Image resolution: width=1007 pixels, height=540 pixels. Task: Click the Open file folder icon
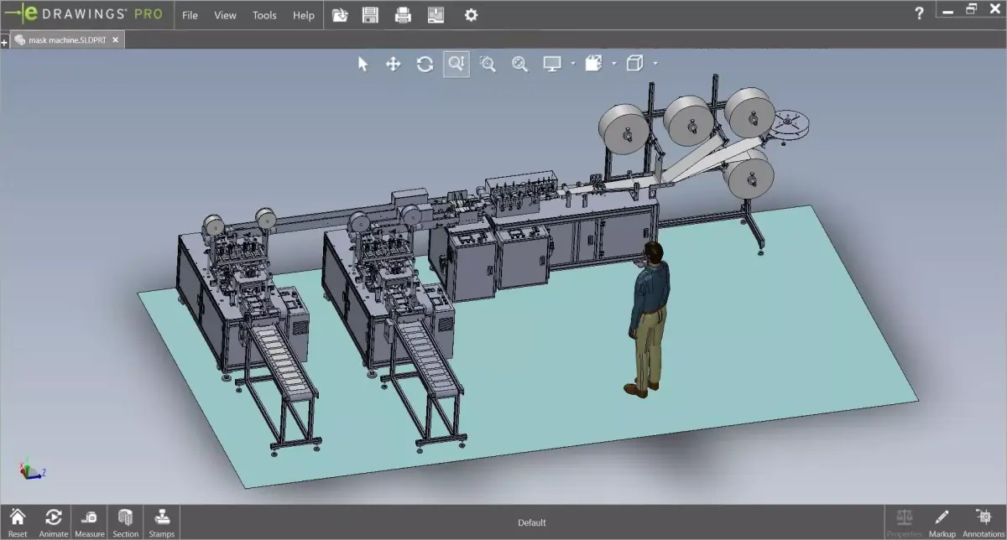[339, 14]
